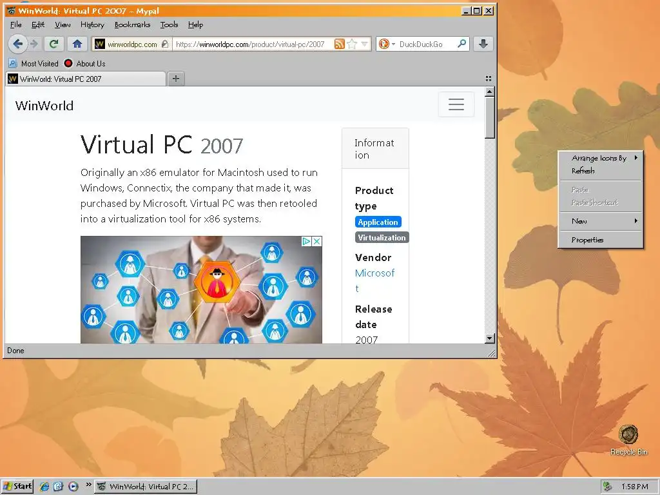
Task: Expand the quick launch overflow chevron
Action: [88, 485]
